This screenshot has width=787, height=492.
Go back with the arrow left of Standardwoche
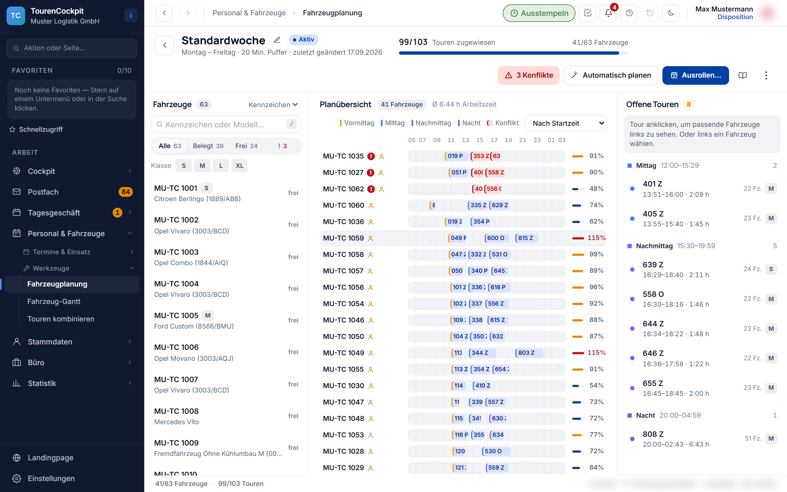(165, 45)
